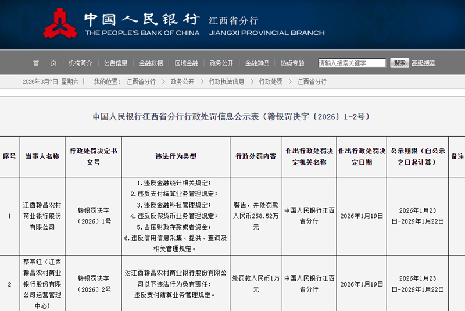
Task: Focus the search keyword input field
Action: (352, 63)
